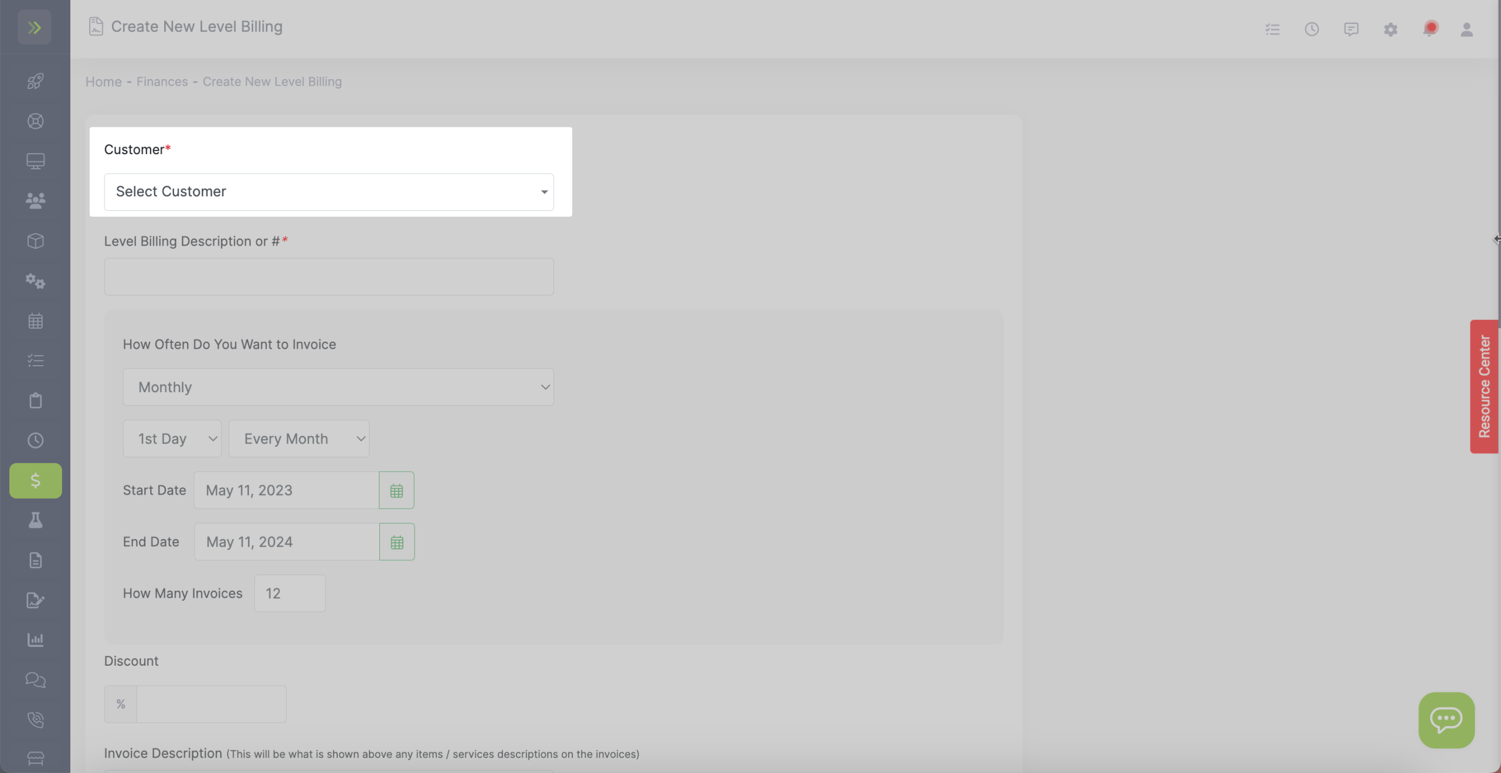Focus the Level Billing Description field
This screenshot has height=773, width=1501.
(329, 277)
